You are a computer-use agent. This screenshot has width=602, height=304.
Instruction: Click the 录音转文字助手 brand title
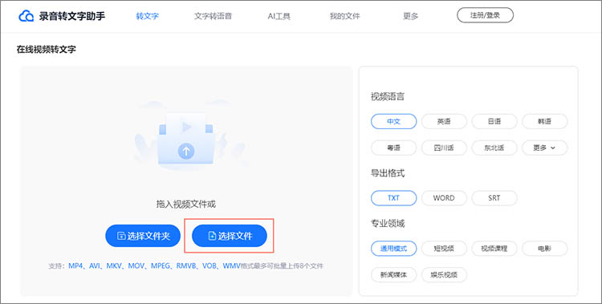(72, 16)
